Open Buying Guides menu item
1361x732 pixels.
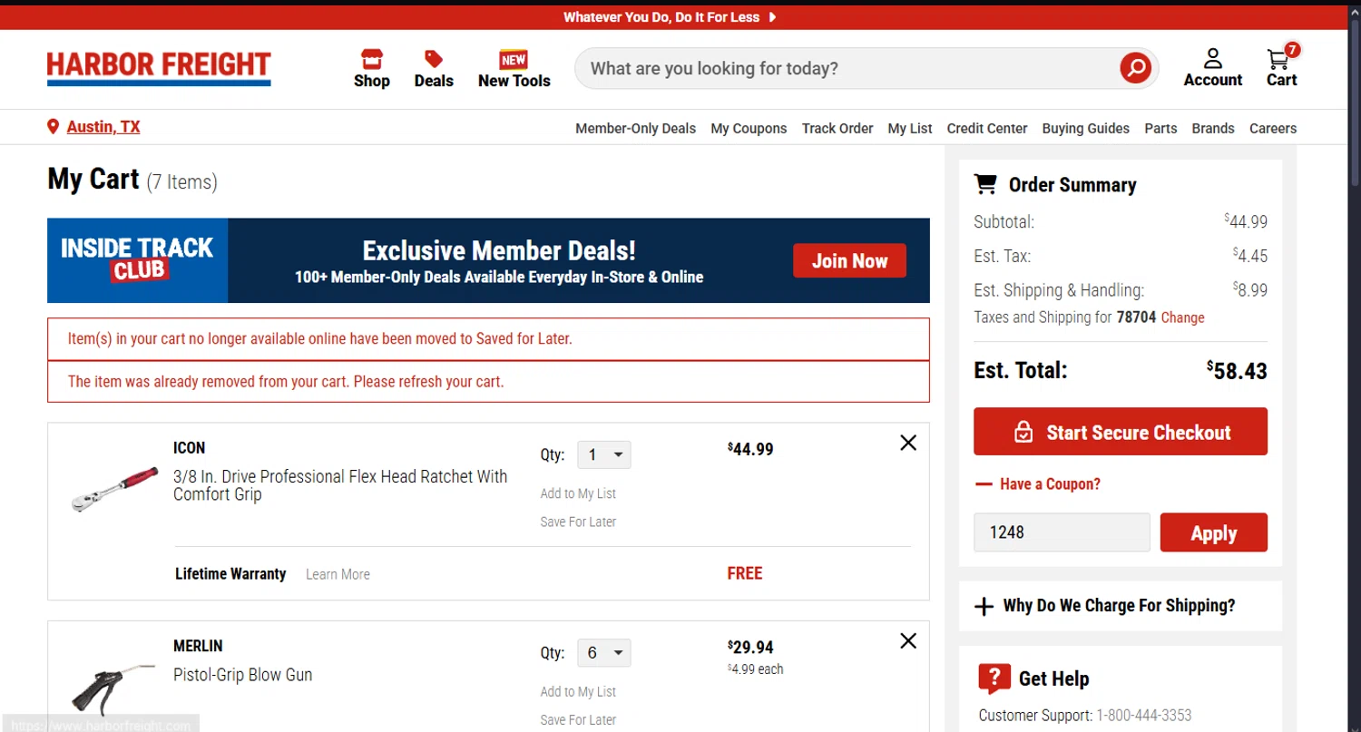1086,128
